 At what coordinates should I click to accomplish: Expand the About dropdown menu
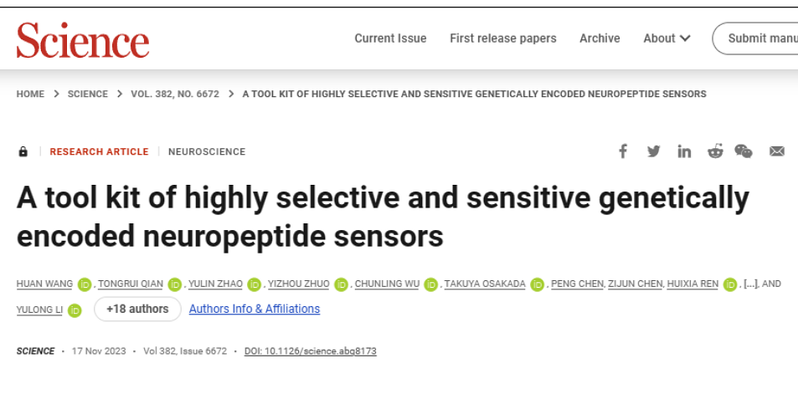667,38
